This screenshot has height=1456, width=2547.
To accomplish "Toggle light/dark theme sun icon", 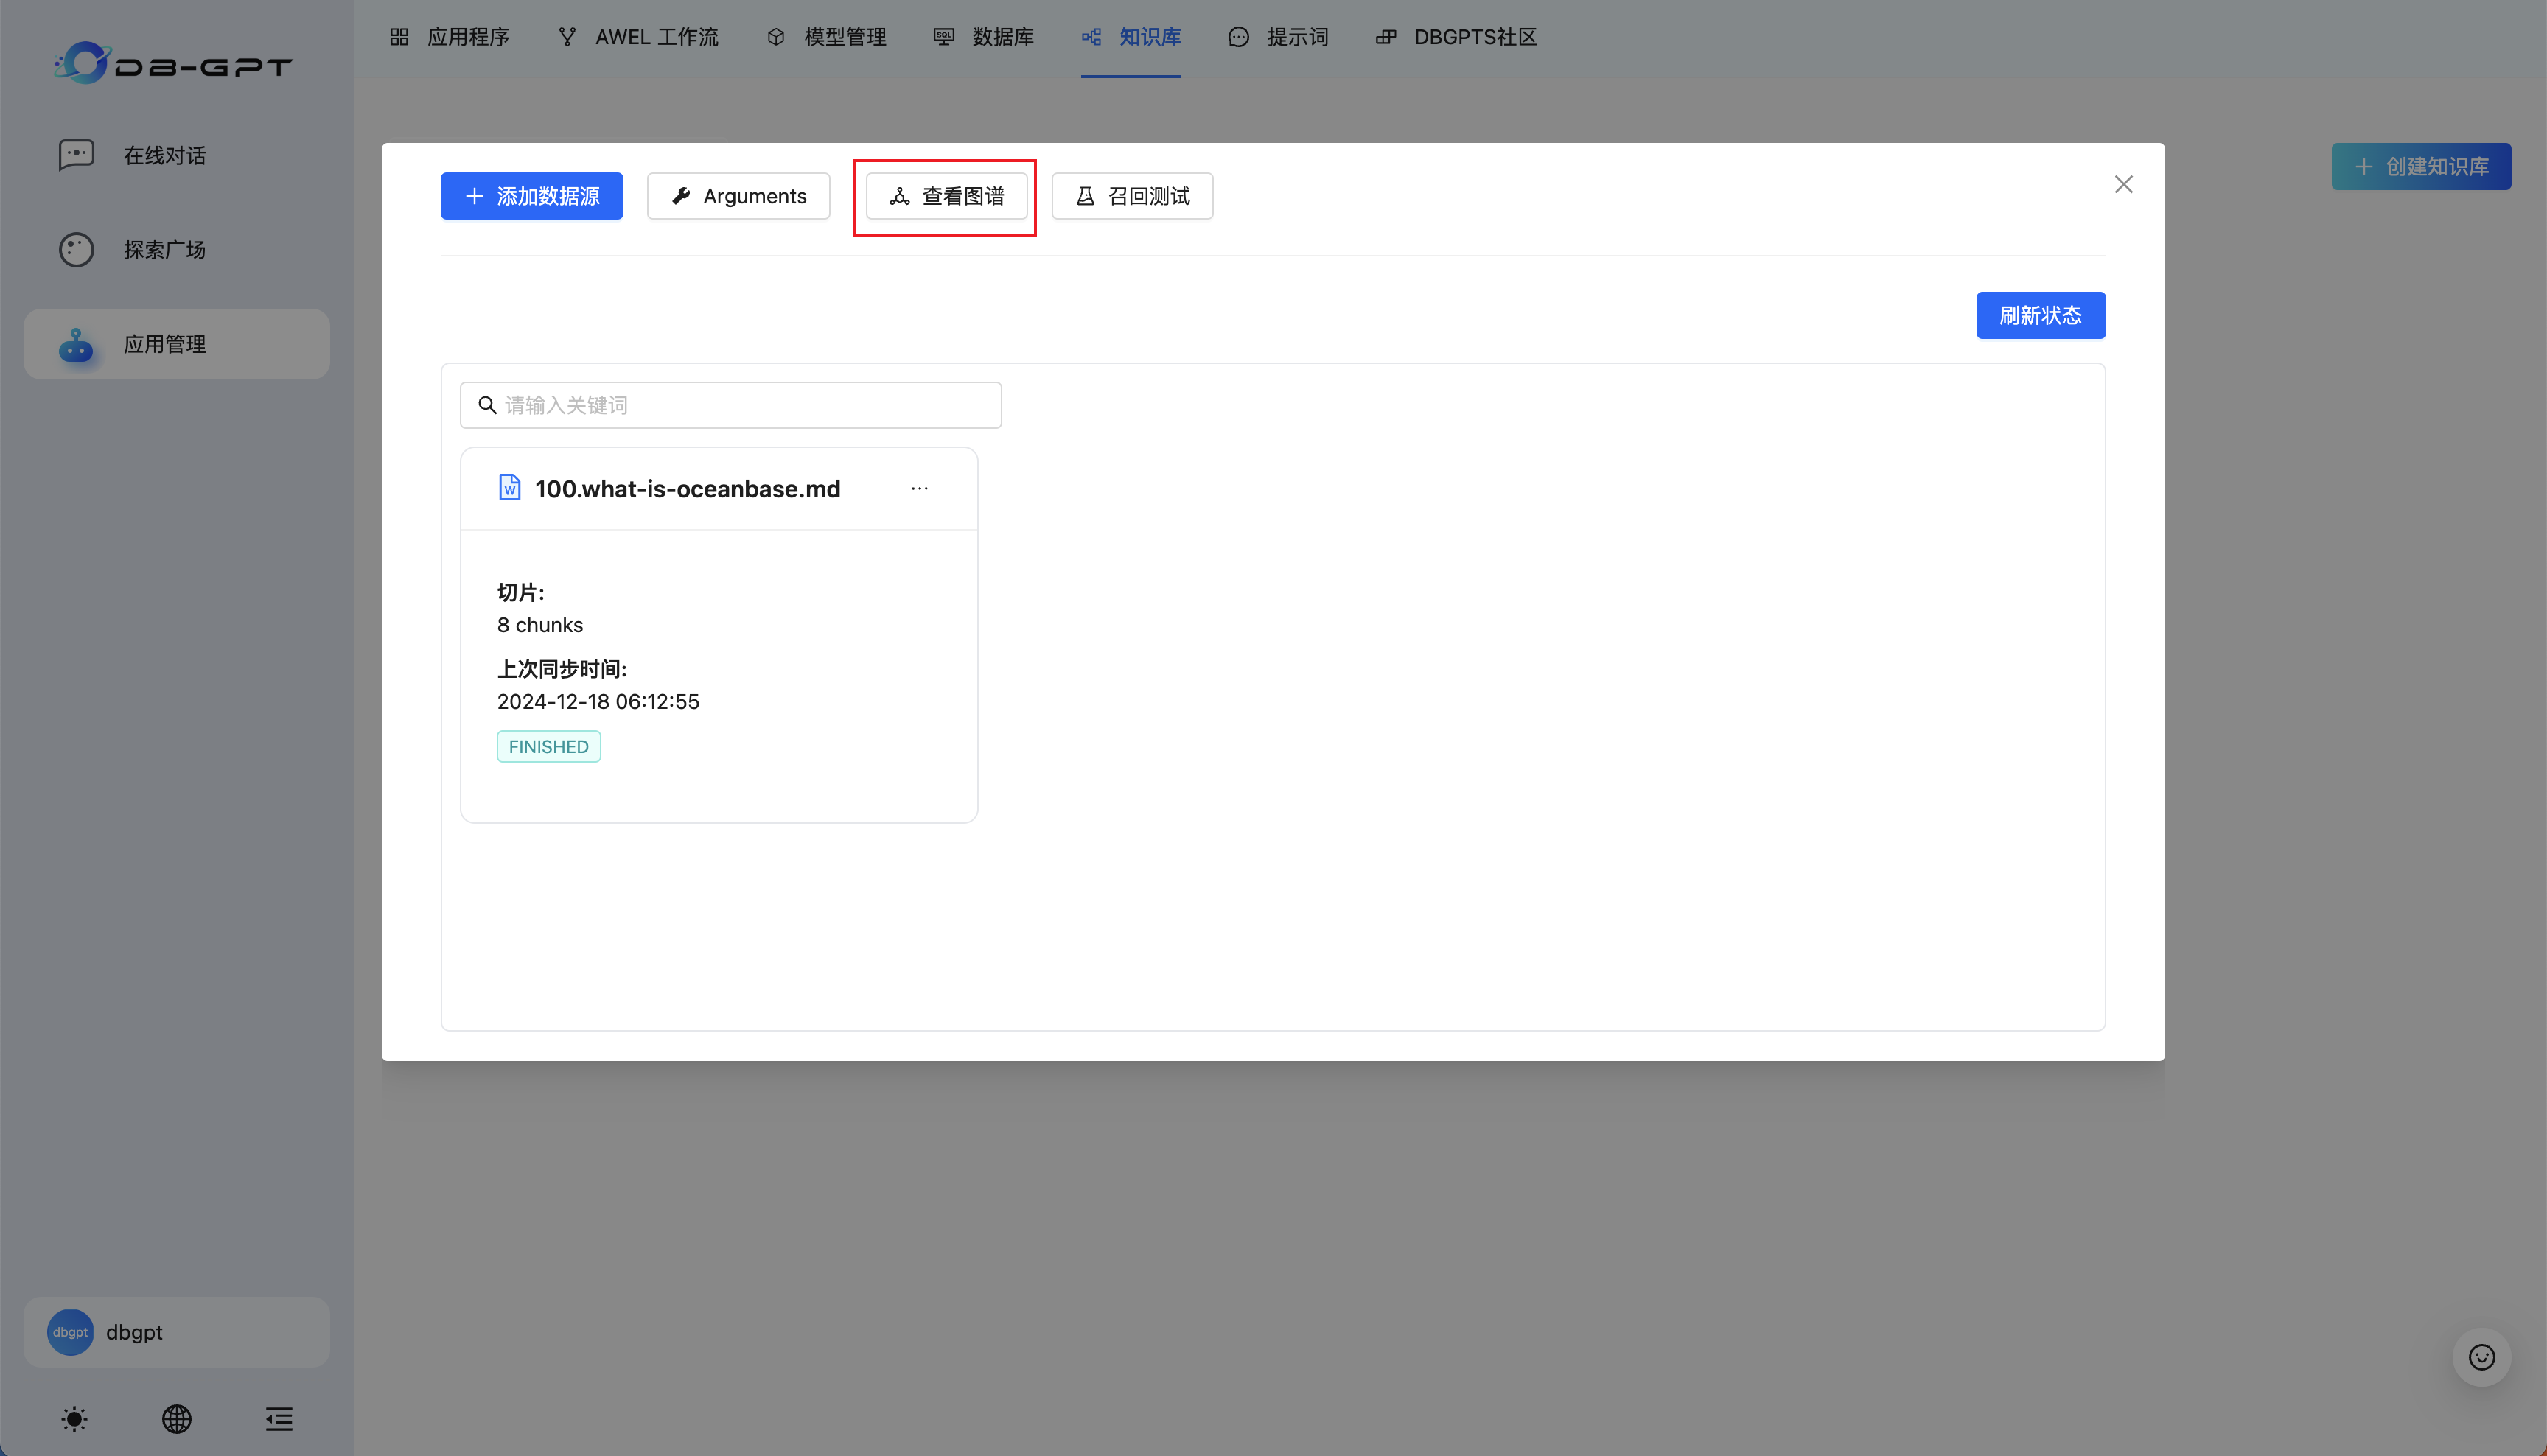I will (x=74, y=1418).
